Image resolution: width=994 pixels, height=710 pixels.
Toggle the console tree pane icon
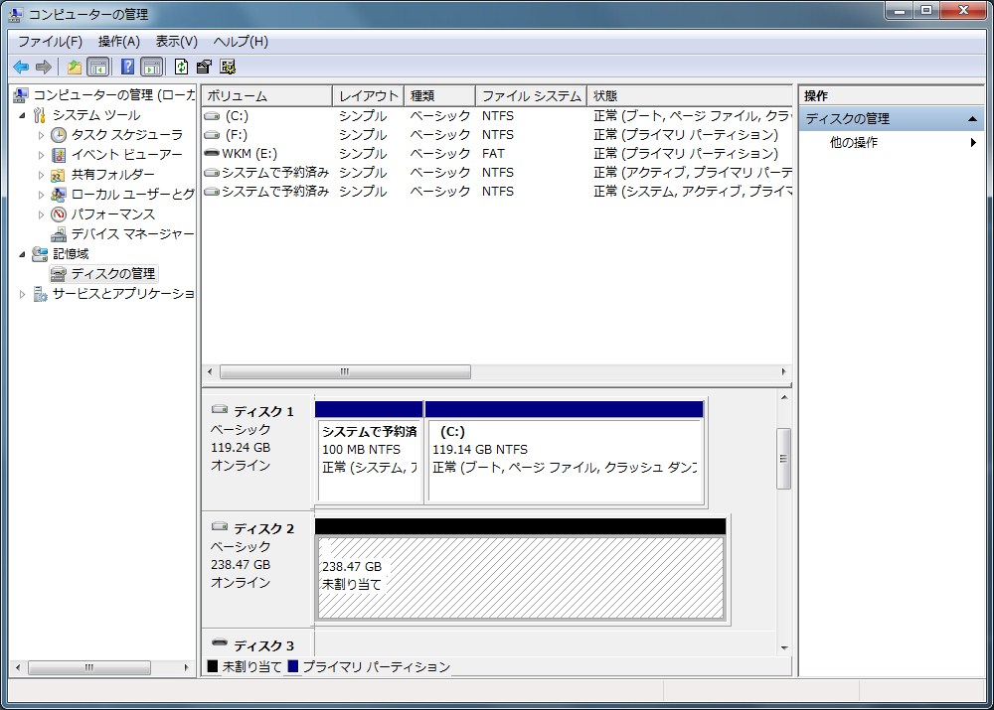coord(96,67)
